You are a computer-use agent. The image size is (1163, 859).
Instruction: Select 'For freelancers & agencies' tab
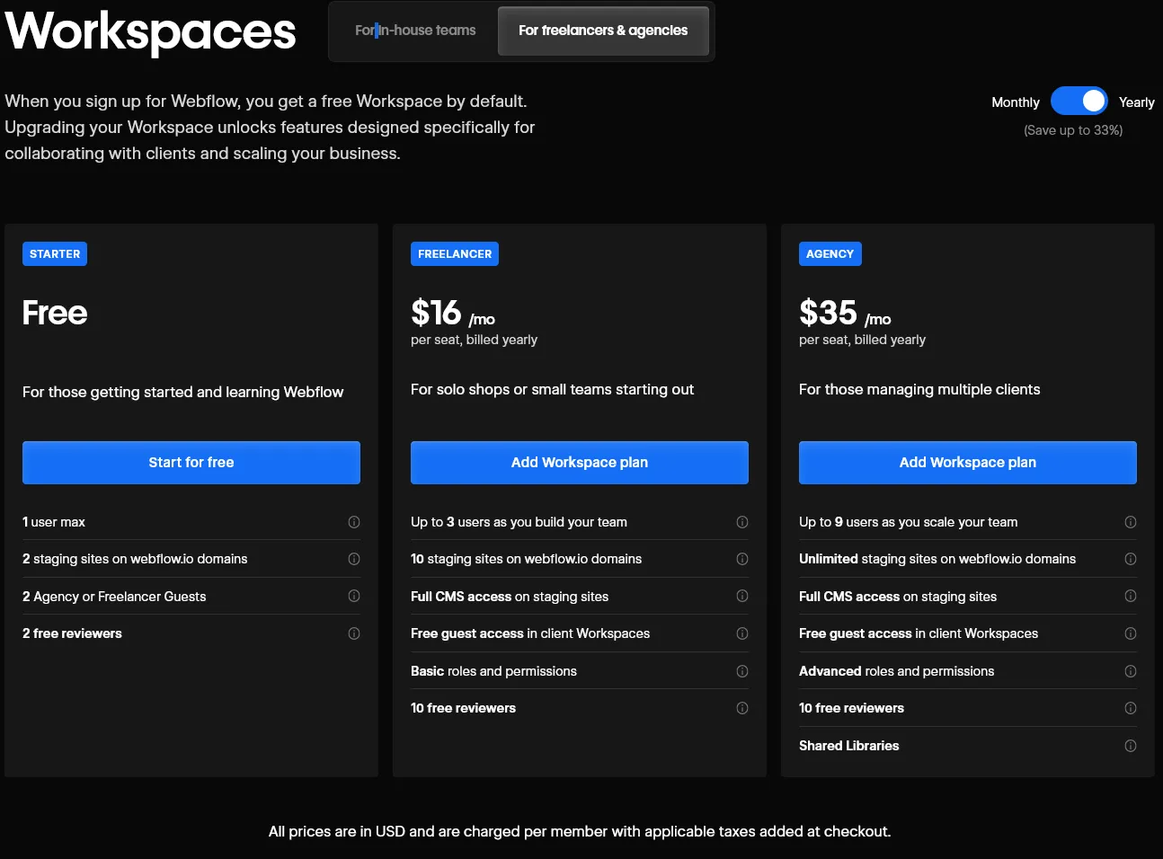coord(603,31)
